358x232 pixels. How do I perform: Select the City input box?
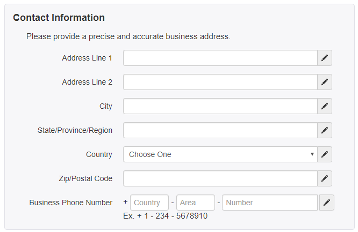(220, 106)
